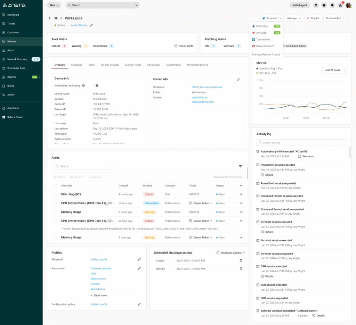Open the lightbulb ideas icon in top bar
The image size is (356, 325).
tap(316, 5)
